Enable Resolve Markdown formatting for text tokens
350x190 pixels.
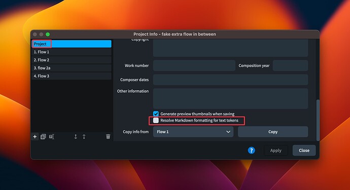[x=156, y=121]
